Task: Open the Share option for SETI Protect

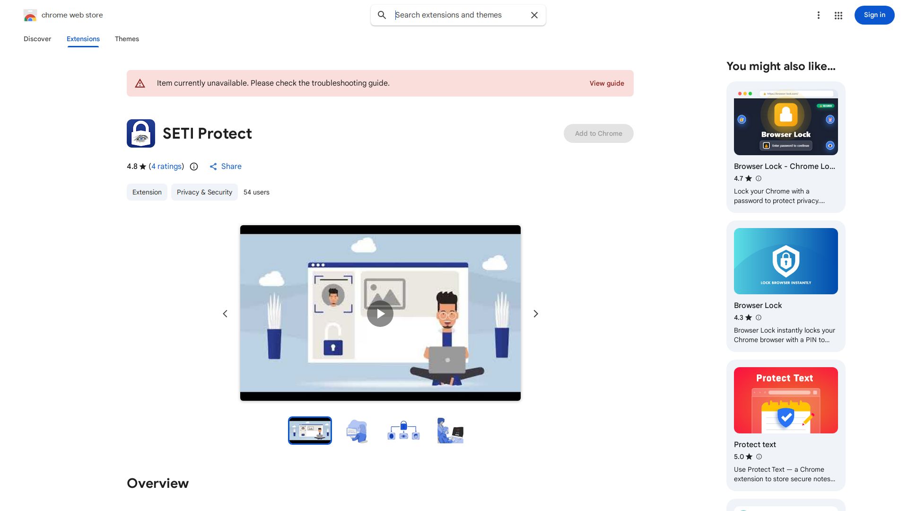Action: point(225,167)
